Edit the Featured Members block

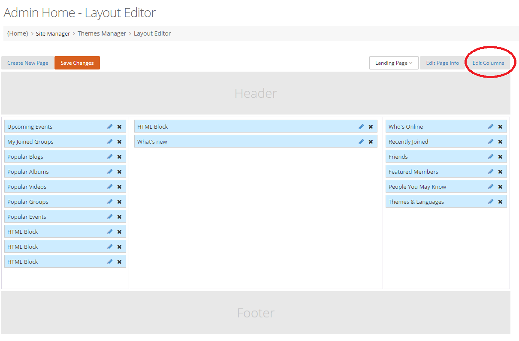(x=491, y=172)
